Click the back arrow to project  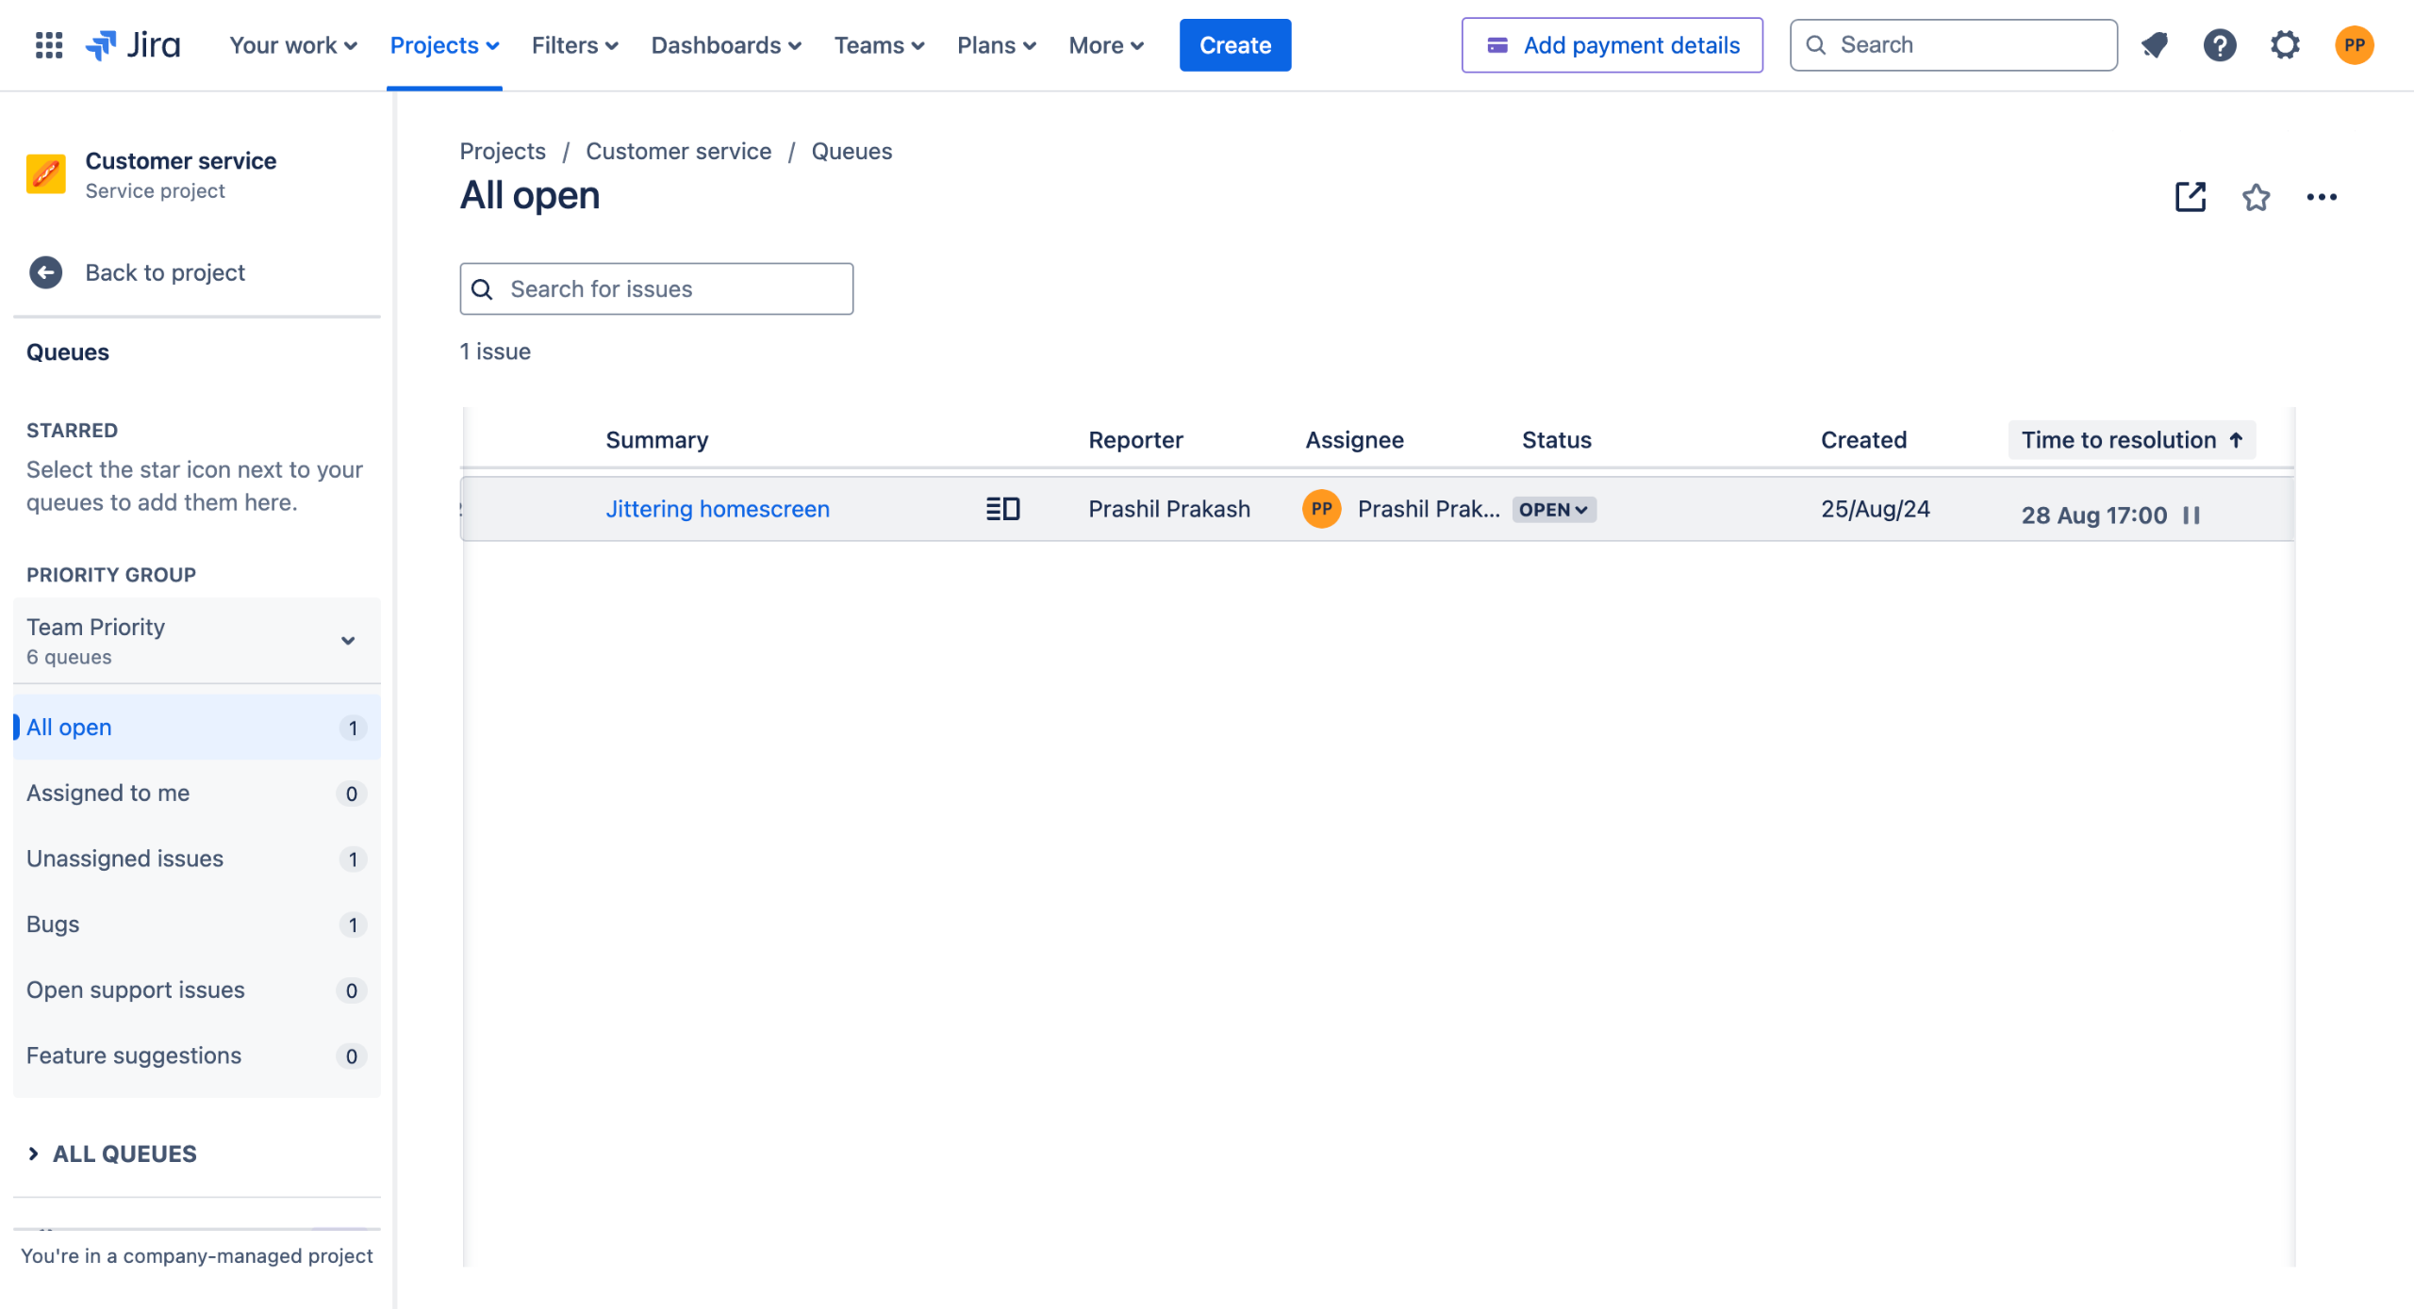pos(45,272)
